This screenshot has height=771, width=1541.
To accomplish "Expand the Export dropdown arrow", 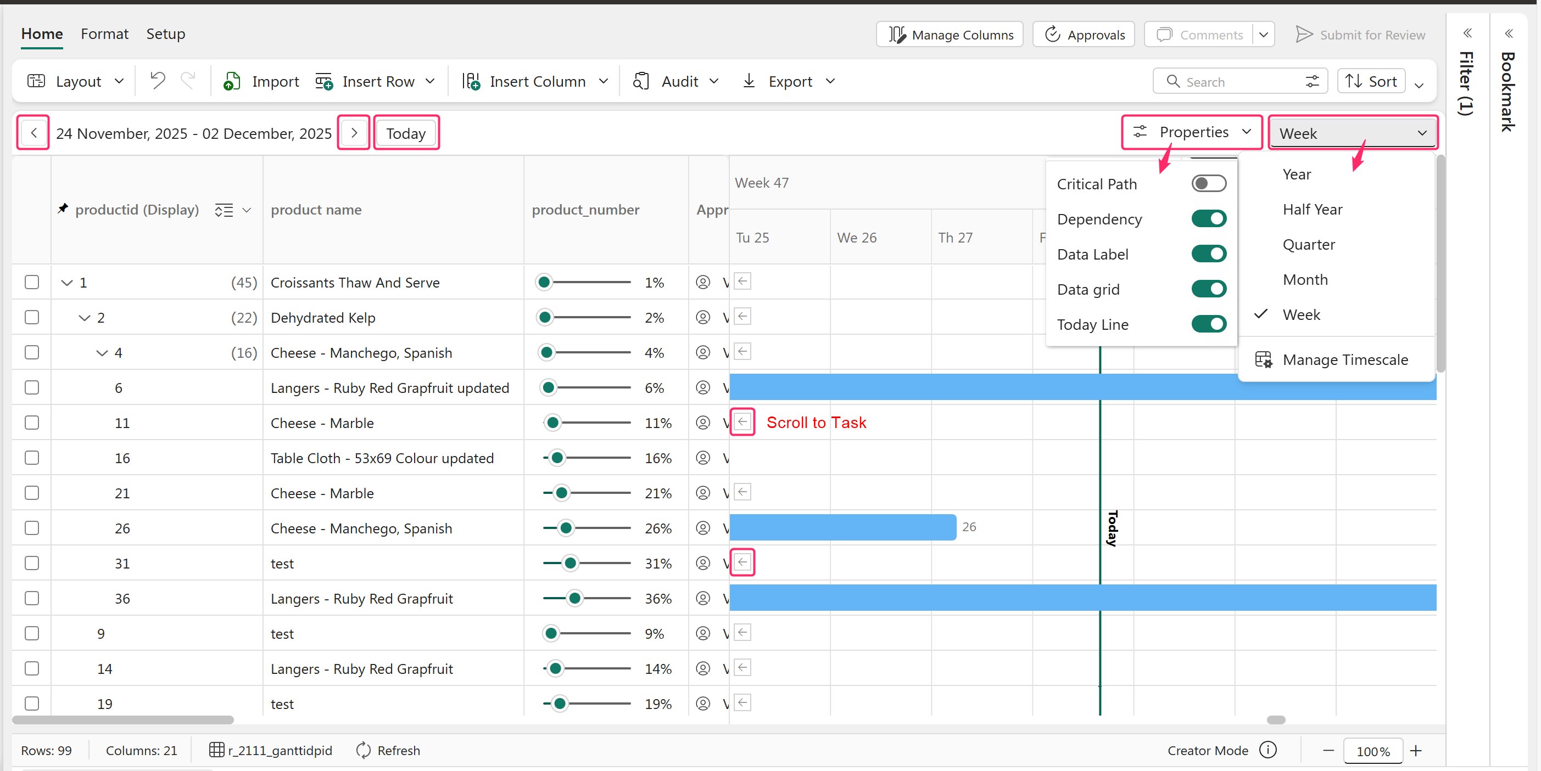I will 830,81.
